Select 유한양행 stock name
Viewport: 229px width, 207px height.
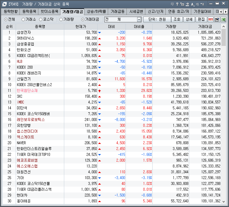click(24, 126)
